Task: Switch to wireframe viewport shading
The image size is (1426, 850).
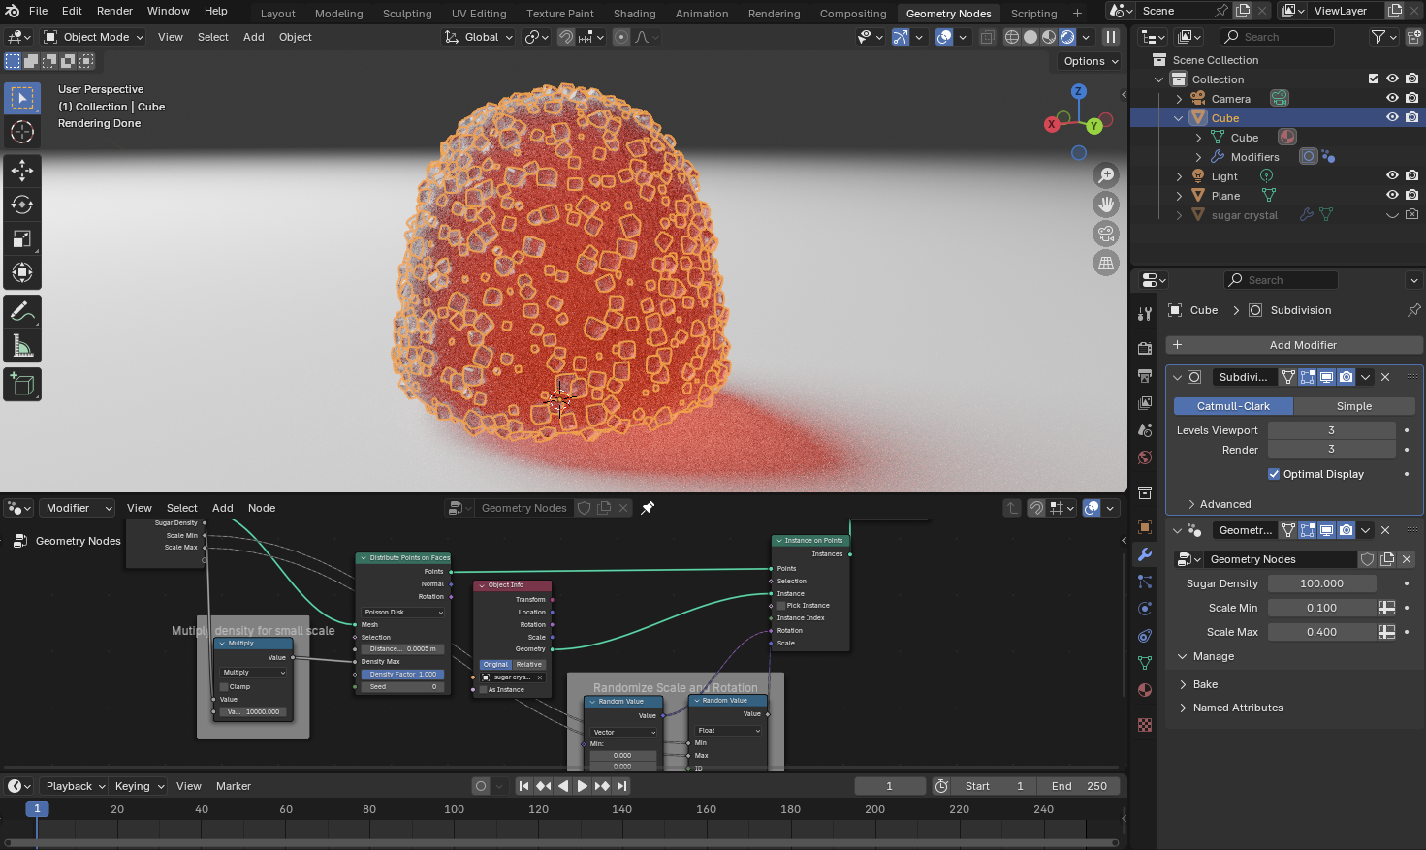Action: point(1012,37)
